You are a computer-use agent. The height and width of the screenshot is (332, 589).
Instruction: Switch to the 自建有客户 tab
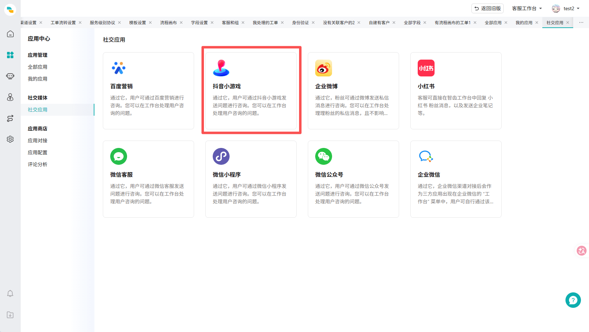[379, 22]
